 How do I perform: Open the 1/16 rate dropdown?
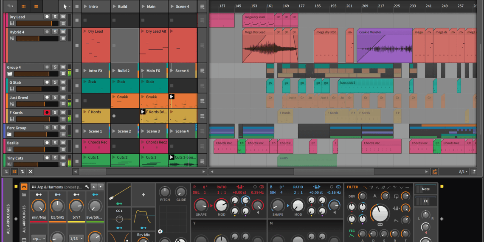[76, 239]
